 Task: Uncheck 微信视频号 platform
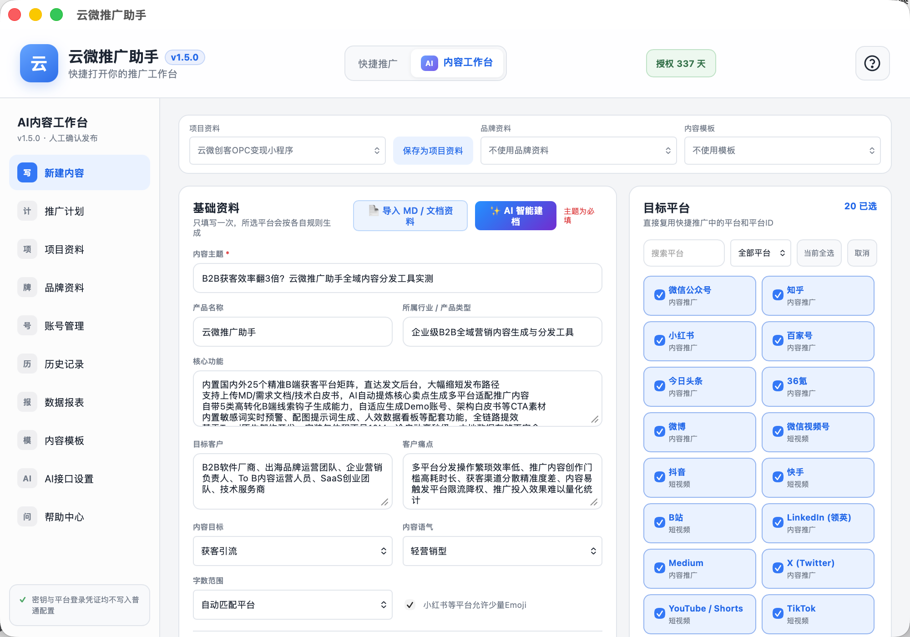click(x=778, y=431)
